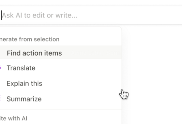Place cursor in the AI prompt box
Viewport: 182px width, 124px height.
pos(91,15)
